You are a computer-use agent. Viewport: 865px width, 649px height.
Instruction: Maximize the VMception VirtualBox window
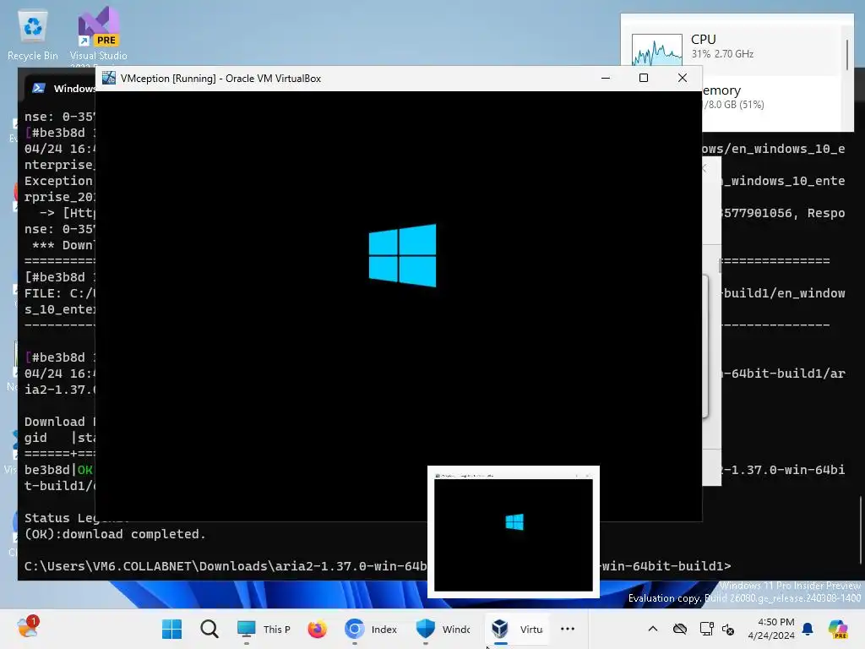pyautogui.click(x=643, y=78)
